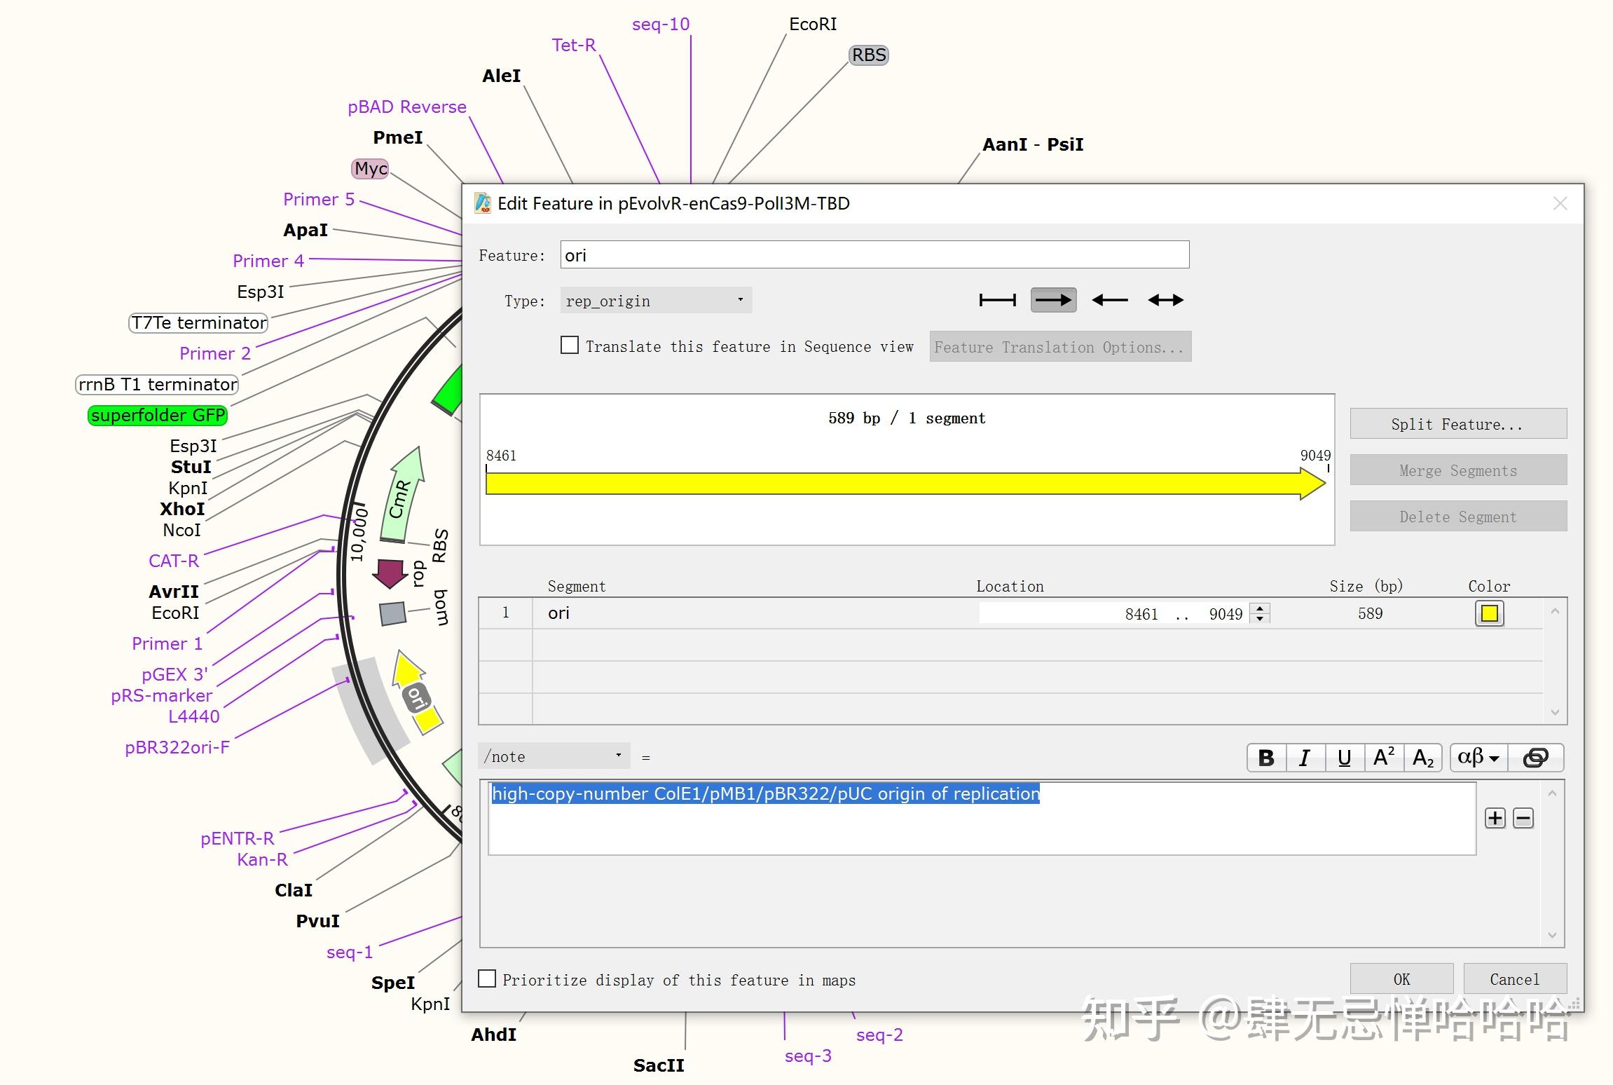Image resolution: width=1613 pixels, height=1085 pixels.
Task: Confirm with the OK button
Action: 1401,978
